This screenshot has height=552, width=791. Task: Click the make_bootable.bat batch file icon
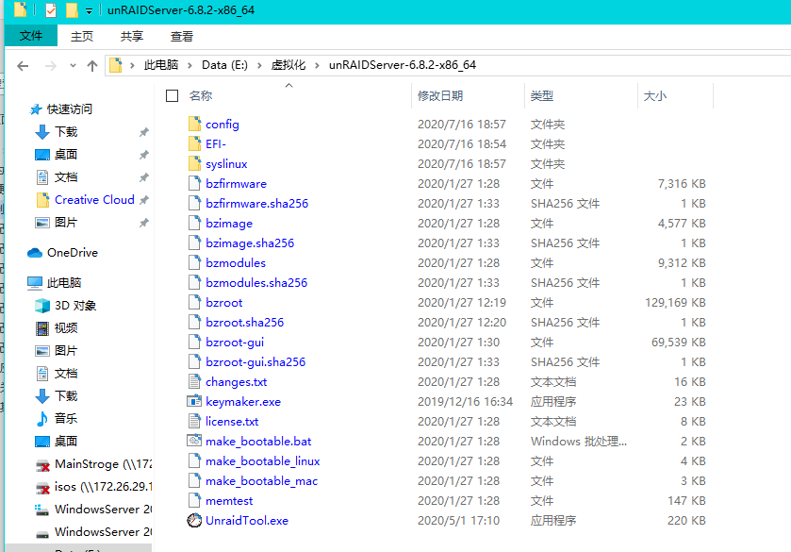[195, 441]
